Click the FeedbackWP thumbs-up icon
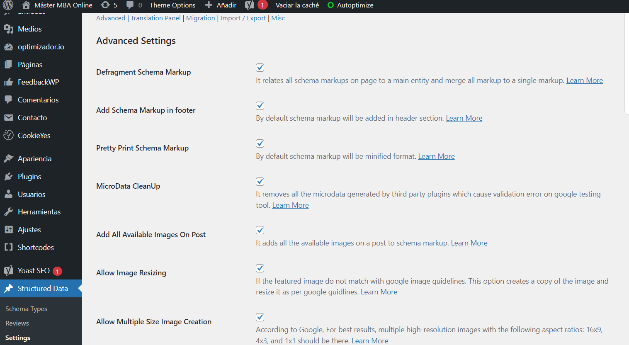 click(x=8, y=82)
